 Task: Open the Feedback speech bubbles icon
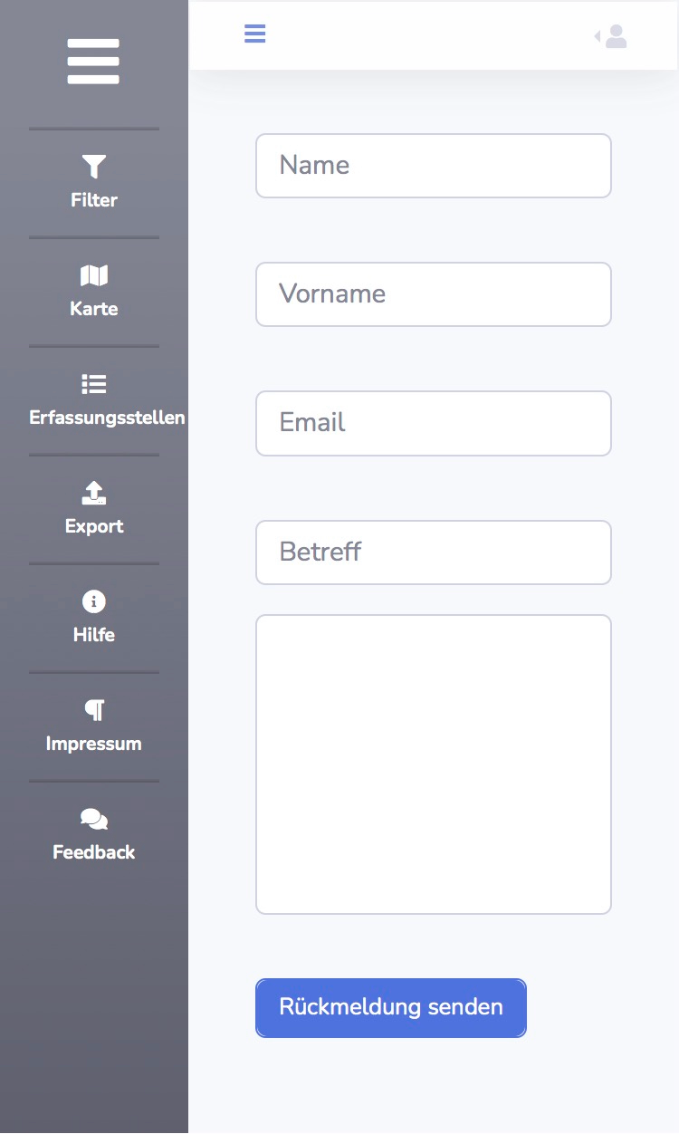pos(94,819)
